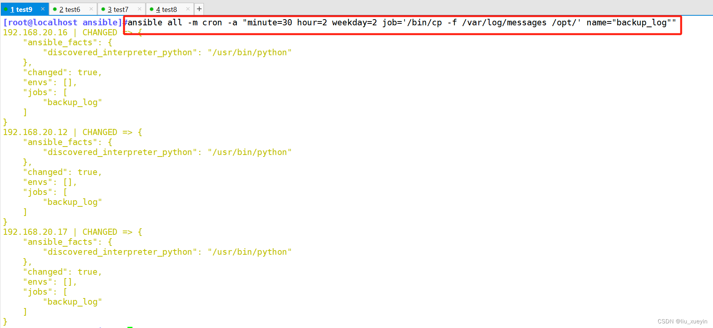Screen dimensions: 713x328
Task: Click discovered_interpreter_python line for 192.168.20.17
Action: (x=167, y=252)
